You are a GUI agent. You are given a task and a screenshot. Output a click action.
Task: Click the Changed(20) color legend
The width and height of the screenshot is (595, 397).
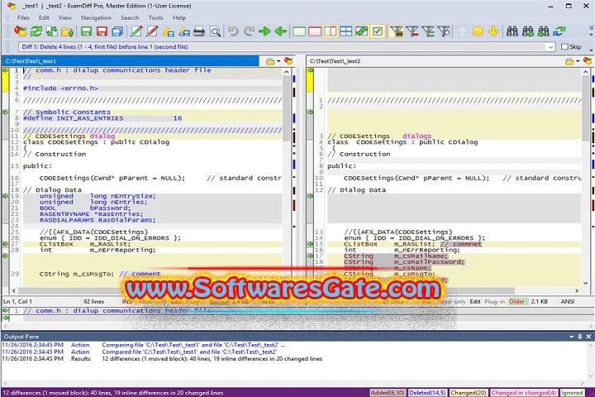point(469,393)
